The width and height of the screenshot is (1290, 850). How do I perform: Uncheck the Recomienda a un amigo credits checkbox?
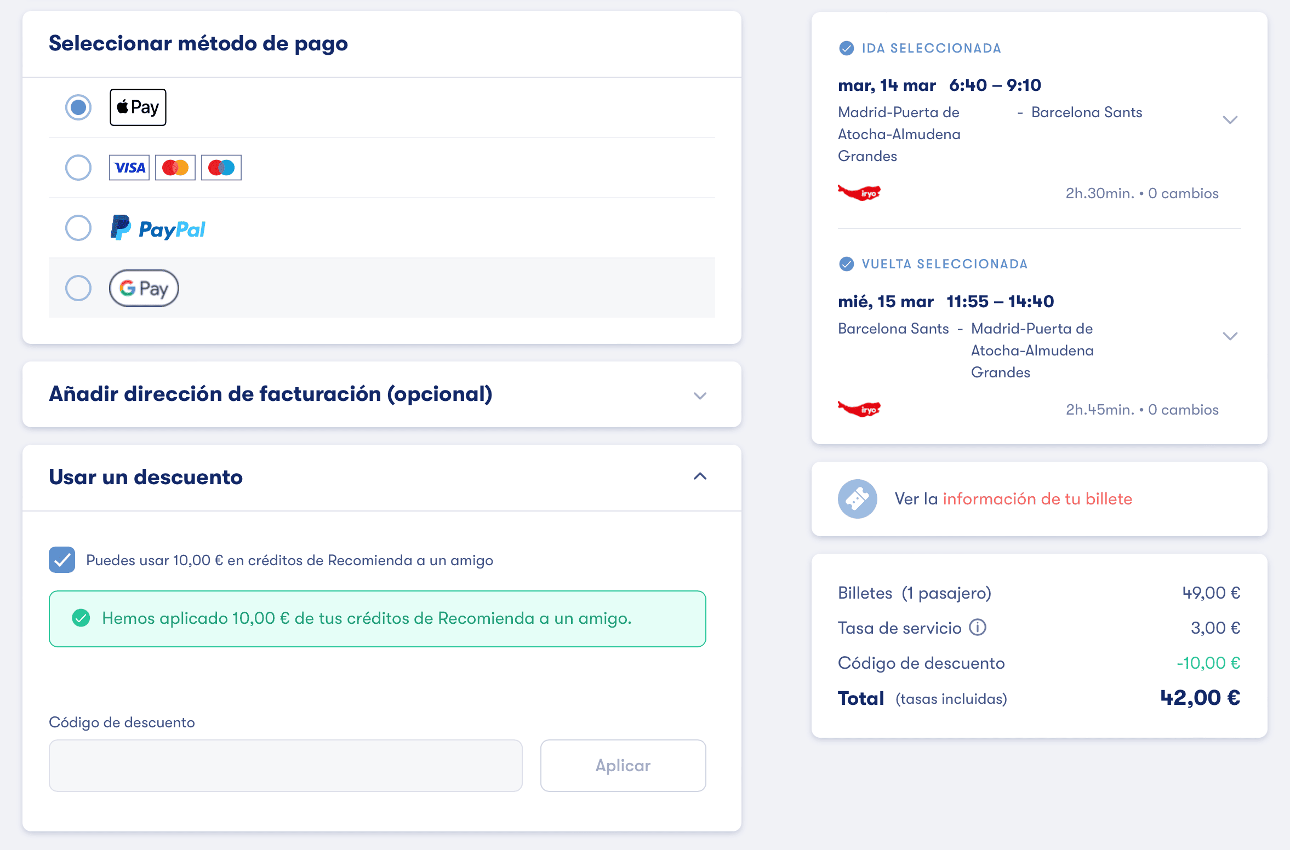point(62,560)
